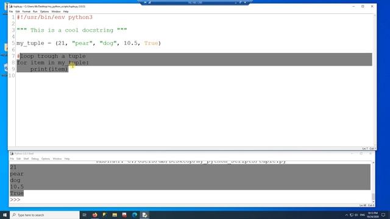Click the '21' output line in shell

[13, 167]
